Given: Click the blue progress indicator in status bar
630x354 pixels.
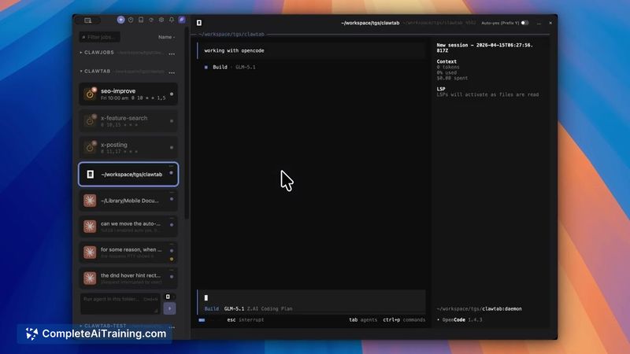Looking at the screenshot, I should coord(202,320).
